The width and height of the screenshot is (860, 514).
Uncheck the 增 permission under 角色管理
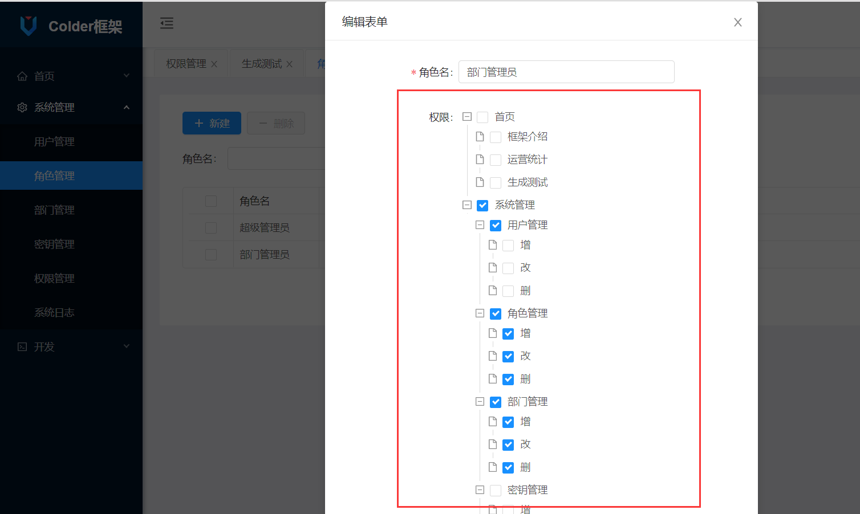tap(508, 333)
